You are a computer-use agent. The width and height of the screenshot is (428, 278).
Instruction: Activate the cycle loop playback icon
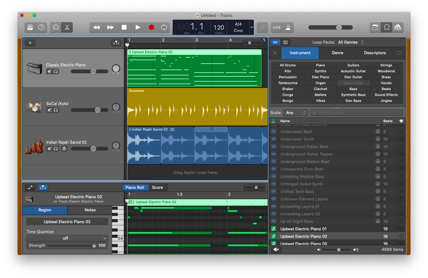164,27
